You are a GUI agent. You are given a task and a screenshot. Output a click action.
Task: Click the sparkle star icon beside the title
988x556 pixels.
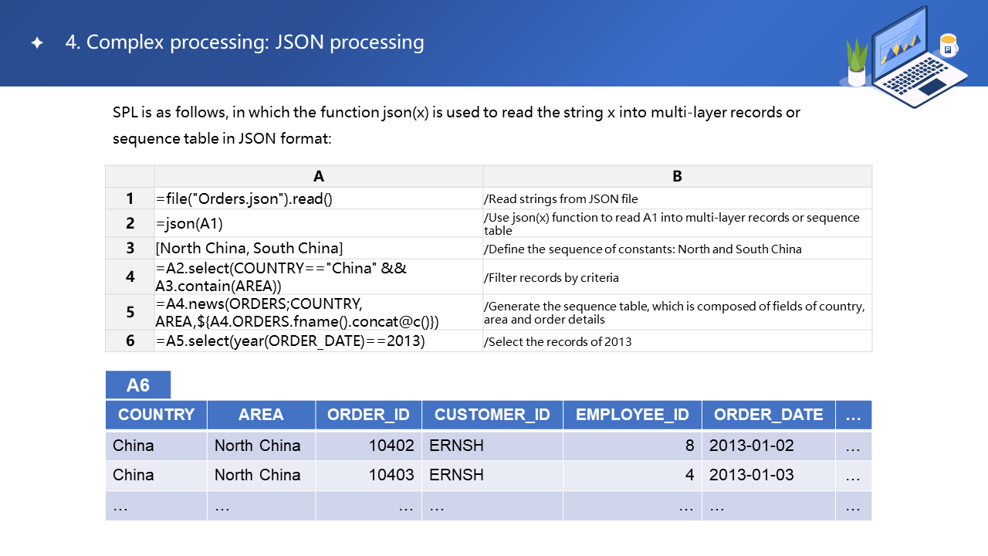pos(37,43)
